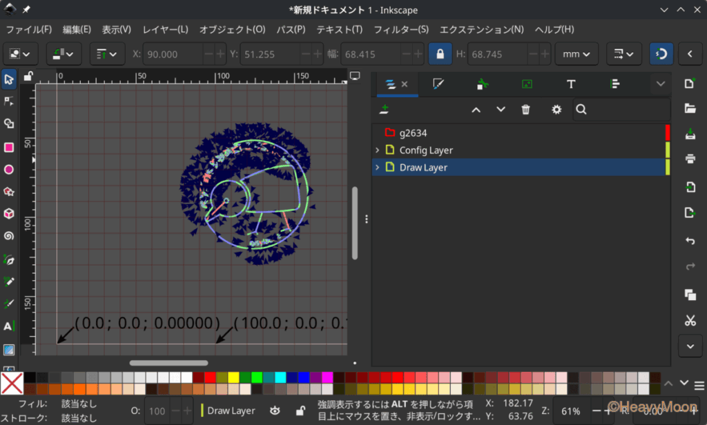Click the Print document icon
The height and width of the screenshot is (425, 707).
point(690,159)
